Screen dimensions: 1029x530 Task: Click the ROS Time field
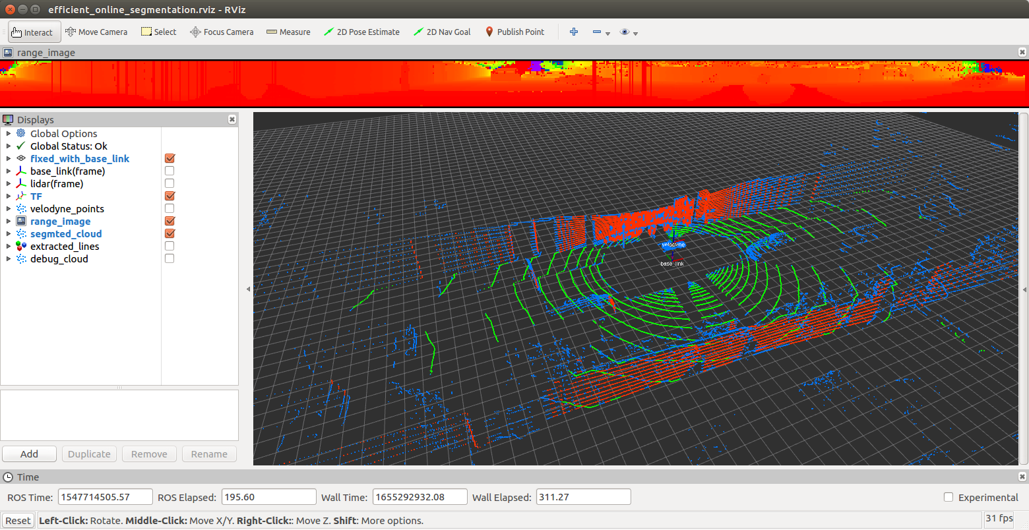(x=106, y=497)
